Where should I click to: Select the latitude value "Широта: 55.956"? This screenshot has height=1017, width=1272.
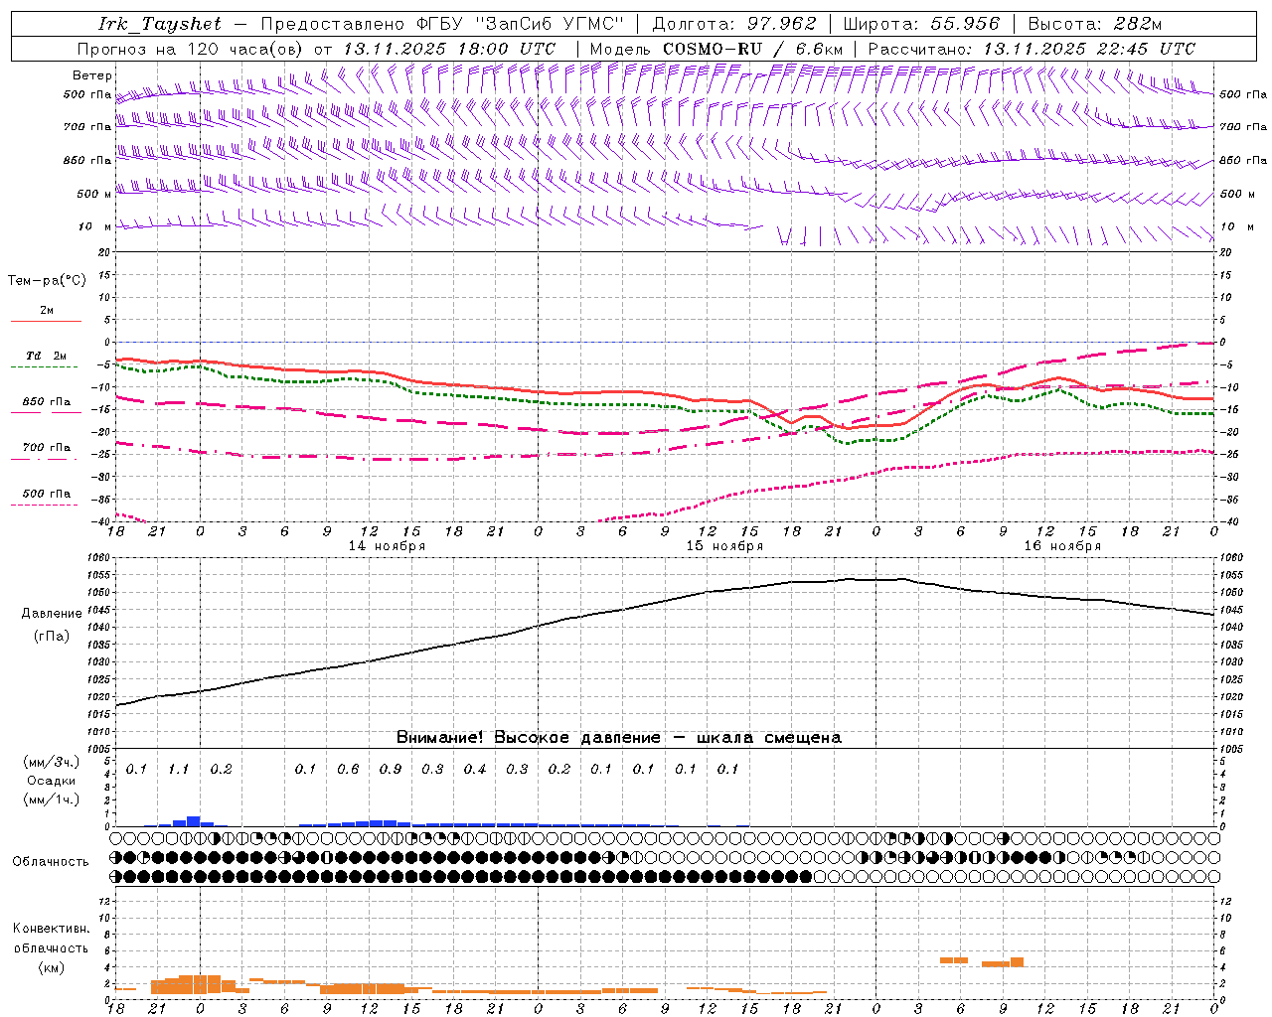921,24
